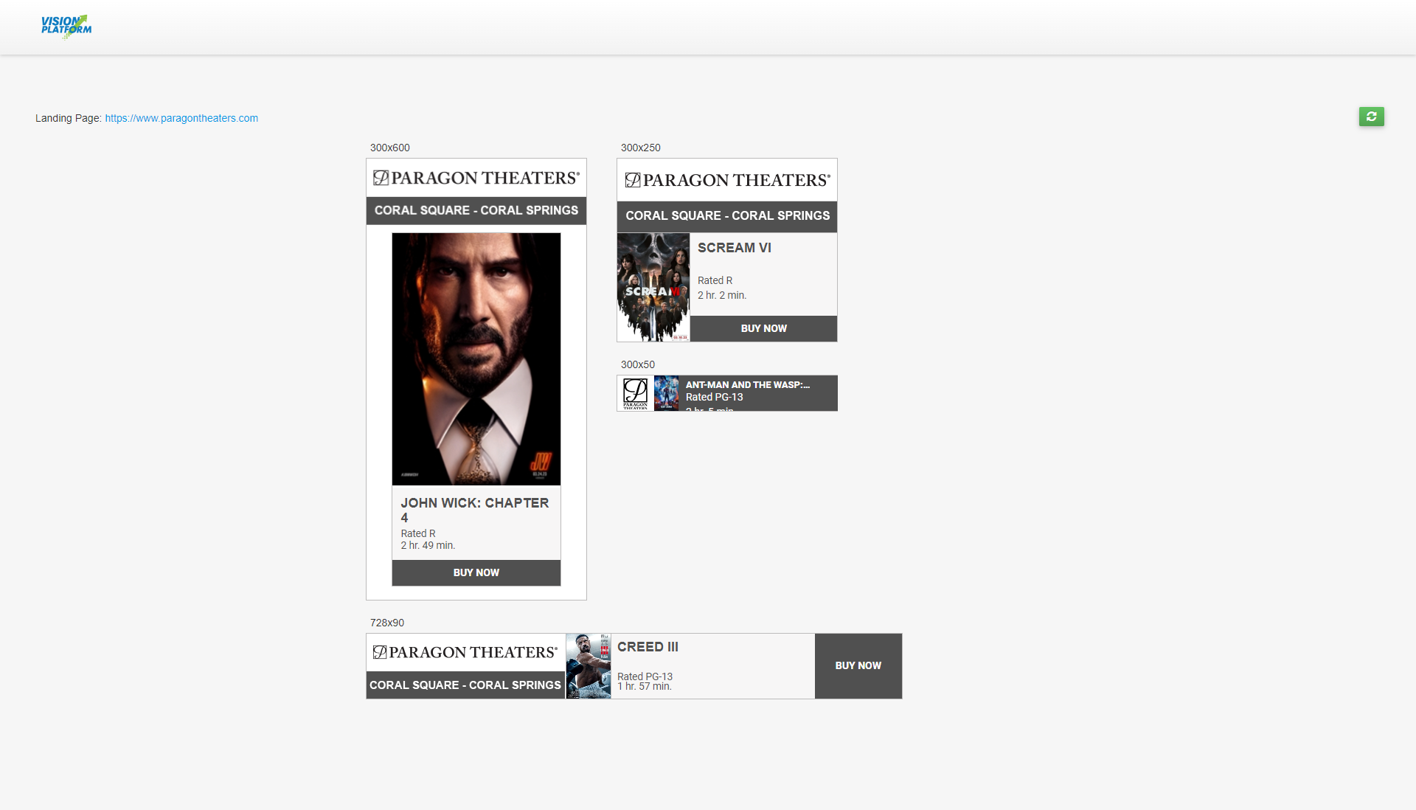Click the Vision Platform logo
Viewport: 1416px width, 810px height.
pos(66,26)
